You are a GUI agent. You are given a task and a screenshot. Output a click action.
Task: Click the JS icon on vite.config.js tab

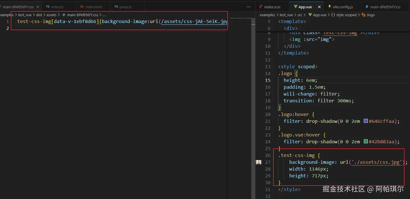(x=330, y=7)
